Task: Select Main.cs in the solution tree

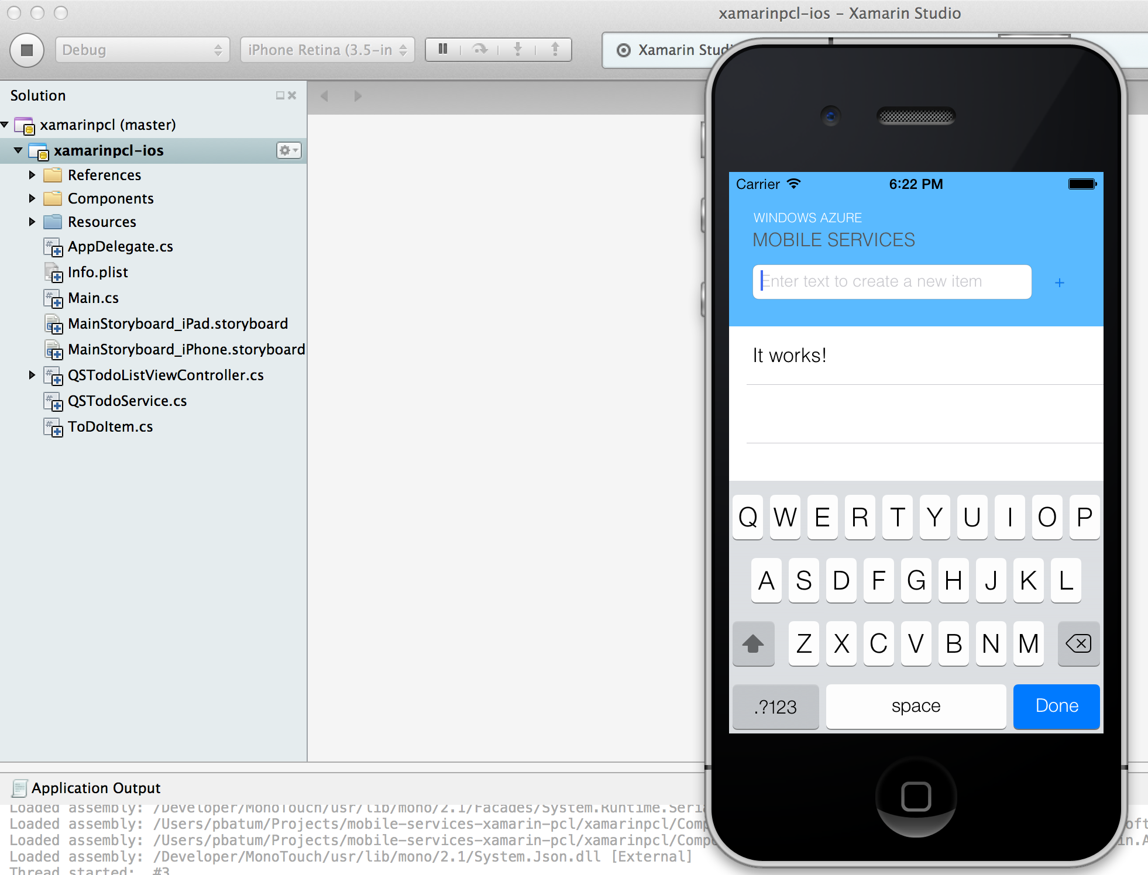Action: (93, 298)
